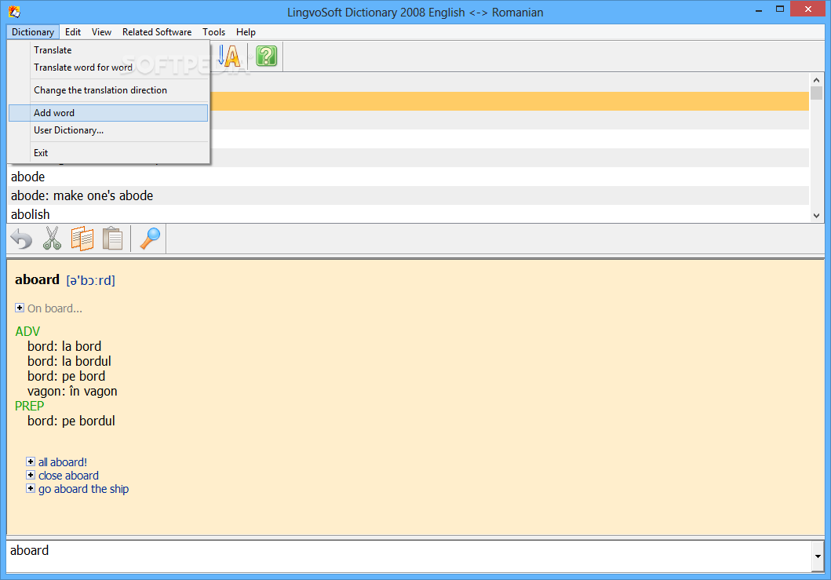Click the scissors cut icon
The image size is (831, 580).
point(52,239)
